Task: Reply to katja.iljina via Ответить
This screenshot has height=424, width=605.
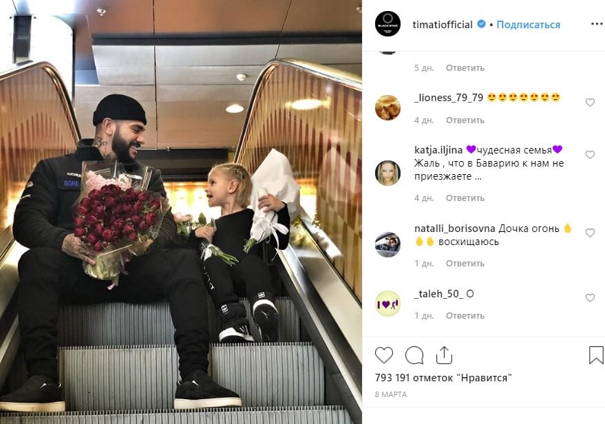Action: [465, 198]
